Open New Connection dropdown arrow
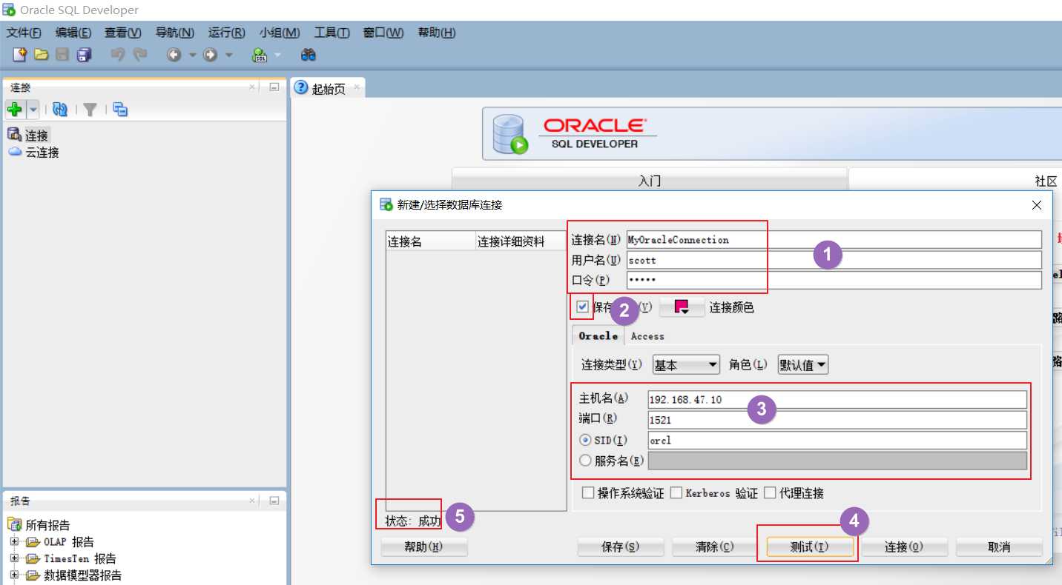This screenshot has height=585, width=1062. (33, 110)
